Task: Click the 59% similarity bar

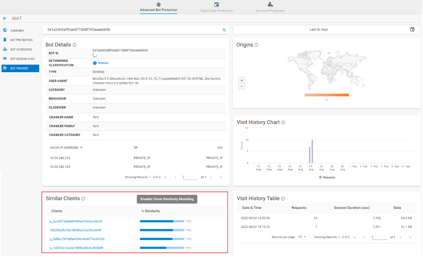Action: click(x=162, y=248)
